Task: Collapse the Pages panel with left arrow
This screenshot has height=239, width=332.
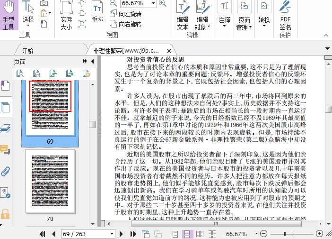Action: [93, 61]
